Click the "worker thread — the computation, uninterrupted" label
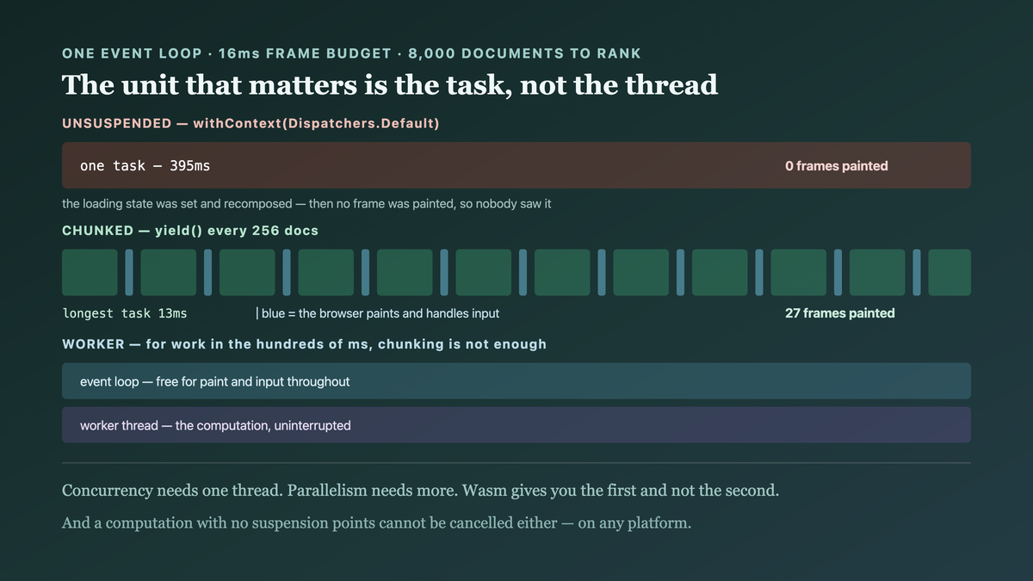 coord(215,425)
